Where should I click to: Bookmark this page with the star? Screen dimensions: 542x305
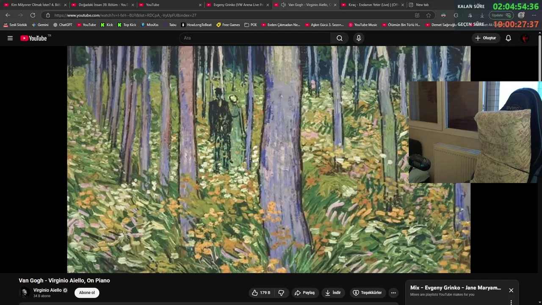[429, 15]
